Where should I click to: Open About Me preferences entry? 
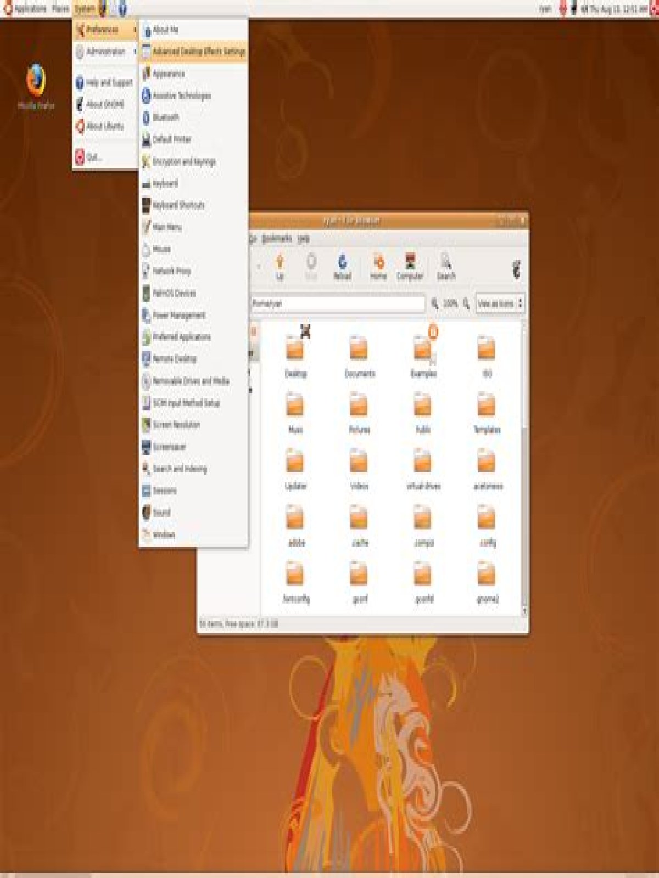click(193, 30)
